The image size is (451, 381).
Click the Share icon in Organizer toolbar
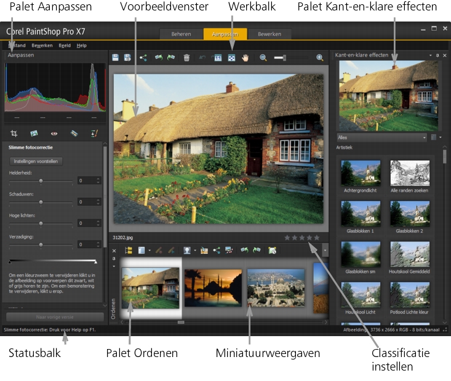tap(217, 250)
